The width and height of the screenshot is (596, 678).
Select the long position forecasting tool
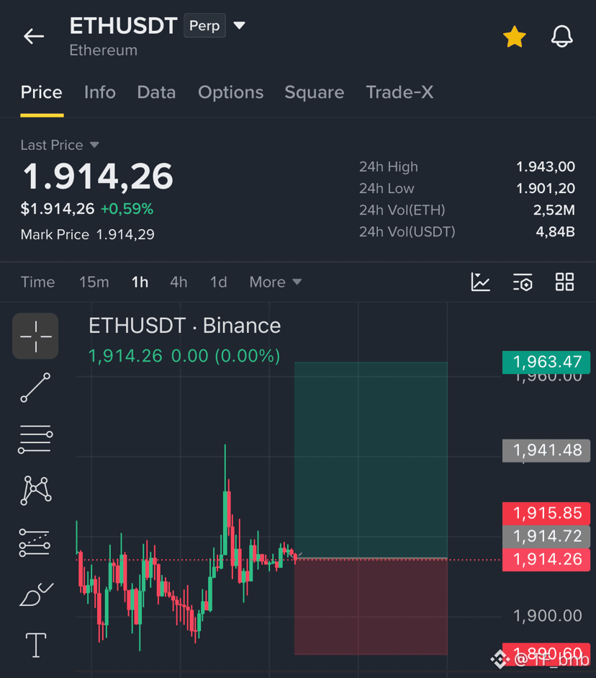[x=35, y=543]
